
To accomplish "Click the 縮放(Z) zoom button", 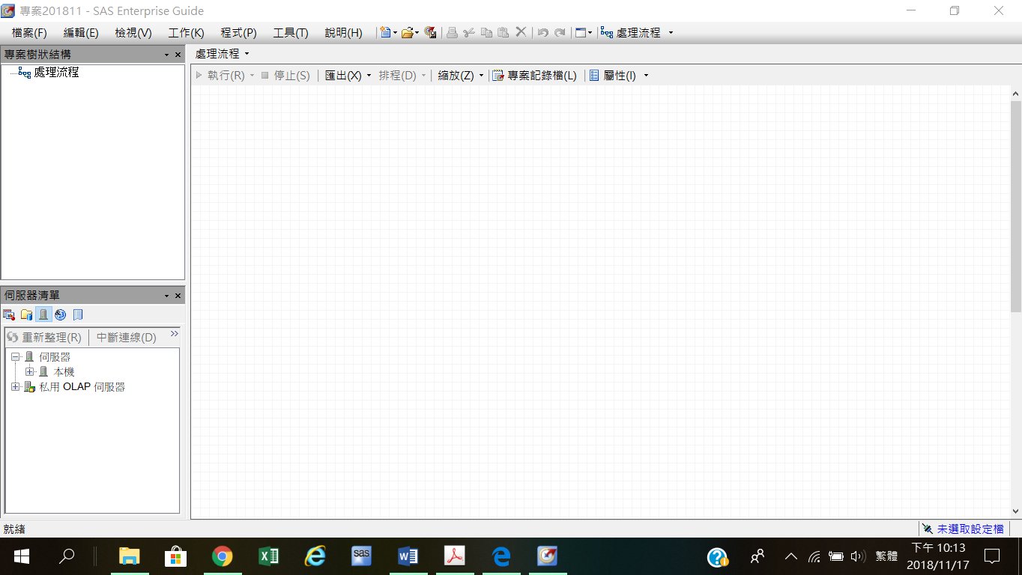I will (x=456, y=76).
